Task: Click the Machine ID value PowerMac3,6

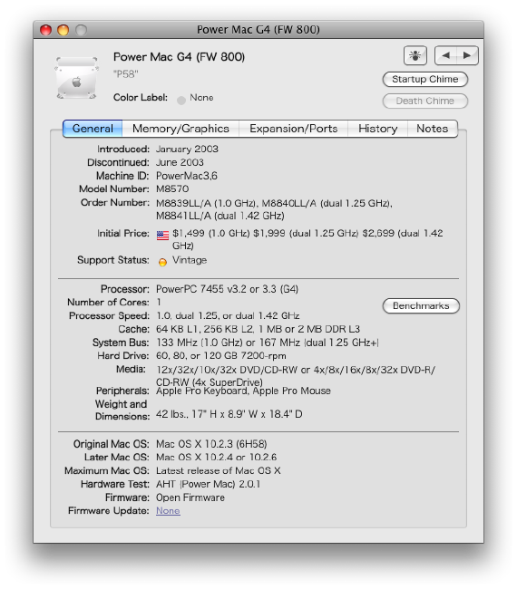Action: click(187, 176)
